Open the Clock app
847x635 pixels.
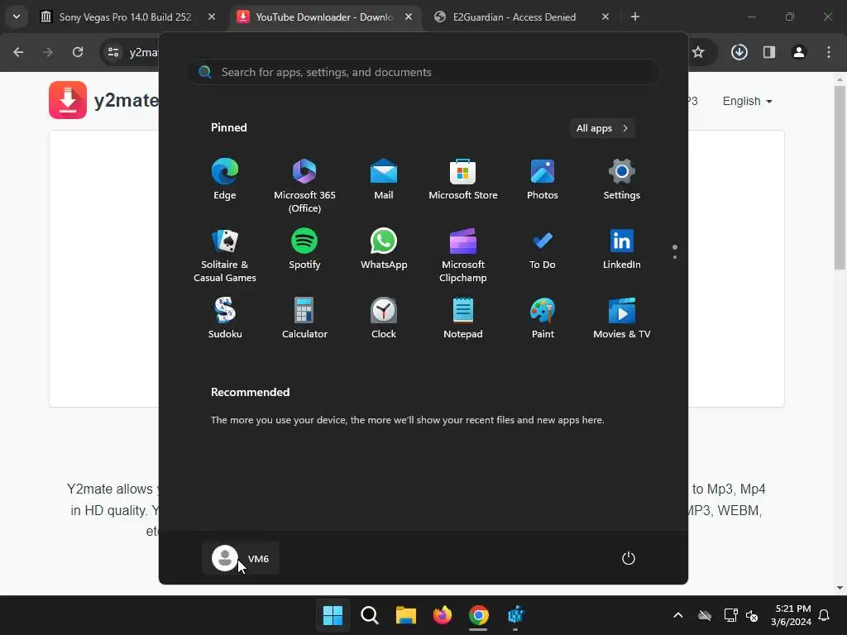384,318
